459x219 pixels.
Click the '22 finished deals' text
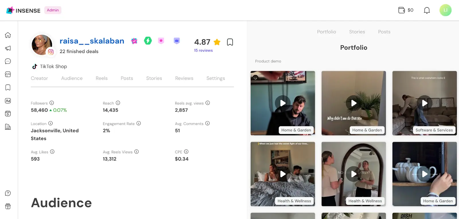pos(79,52)
